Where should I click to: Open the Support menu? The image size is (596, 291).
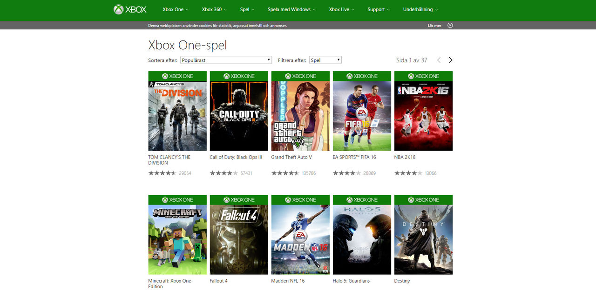[x=378, y=9]
